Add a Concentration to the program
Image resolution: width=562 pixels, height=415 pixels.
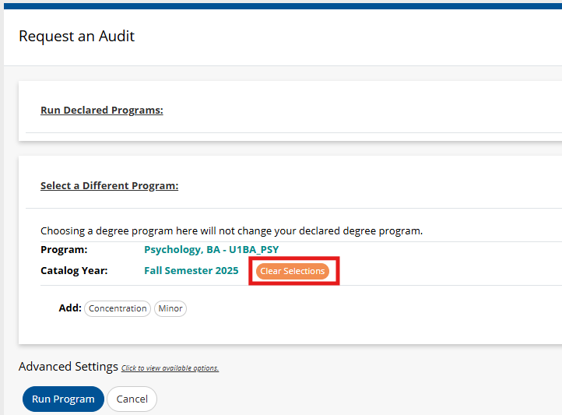click(118, 308)
